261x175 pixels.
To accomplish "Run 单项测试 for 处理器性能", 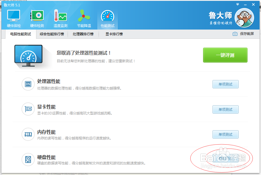I will [x=225, y=84].
